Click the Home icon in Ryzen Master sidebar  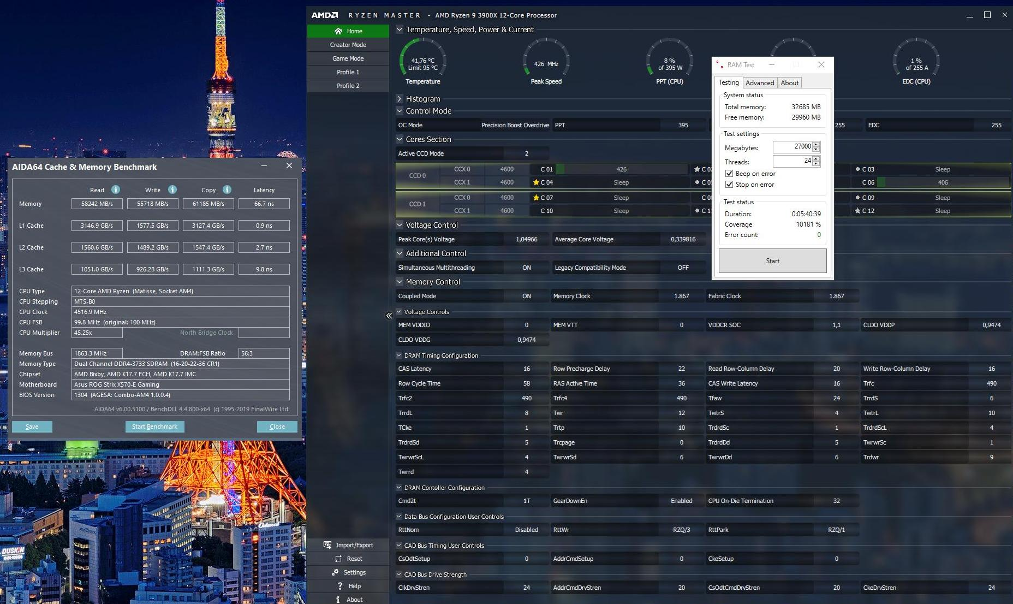tap(338, 31)
